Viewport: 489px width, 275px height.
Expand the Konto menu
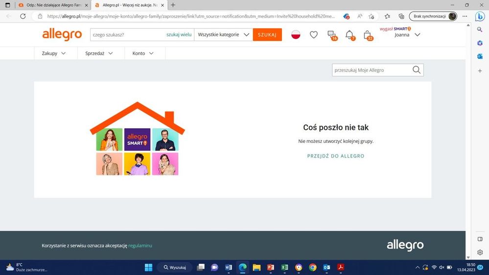pos(143,53)
